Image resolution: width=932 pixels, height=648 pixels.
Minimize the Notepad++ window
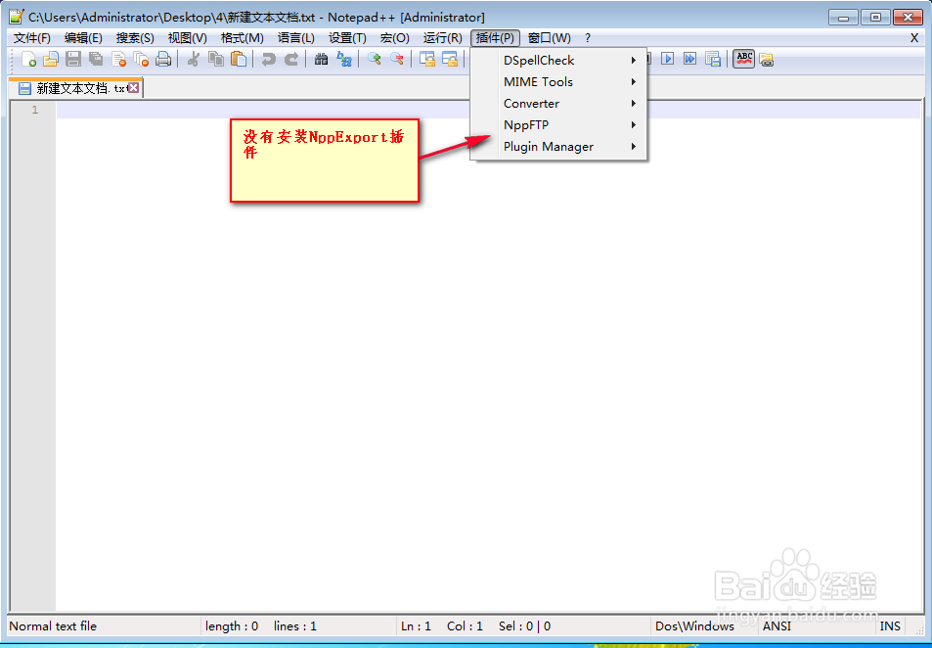(844, 17)
